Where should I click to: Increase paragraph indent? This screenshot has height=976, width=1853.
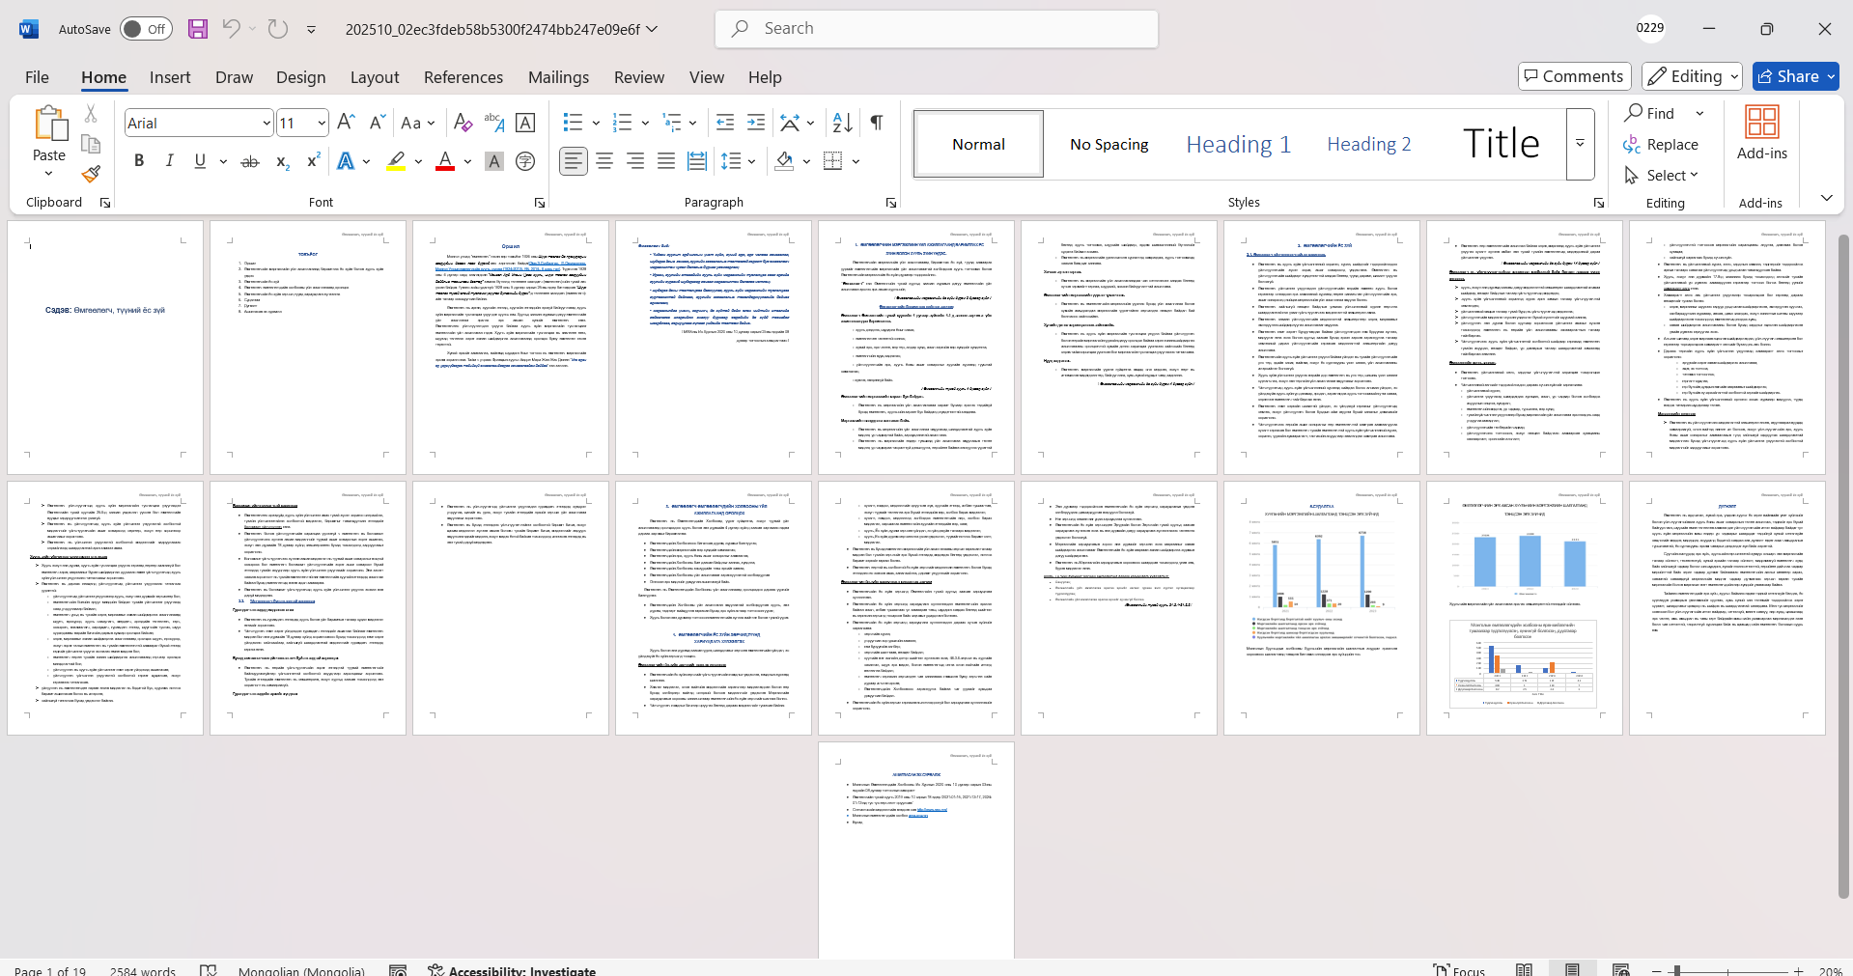[x=756, y=123]
